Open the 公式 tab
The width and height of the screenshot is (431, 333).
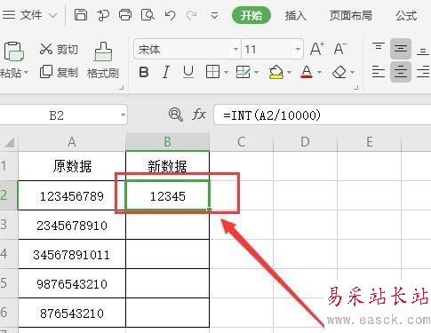coord(406,15)
